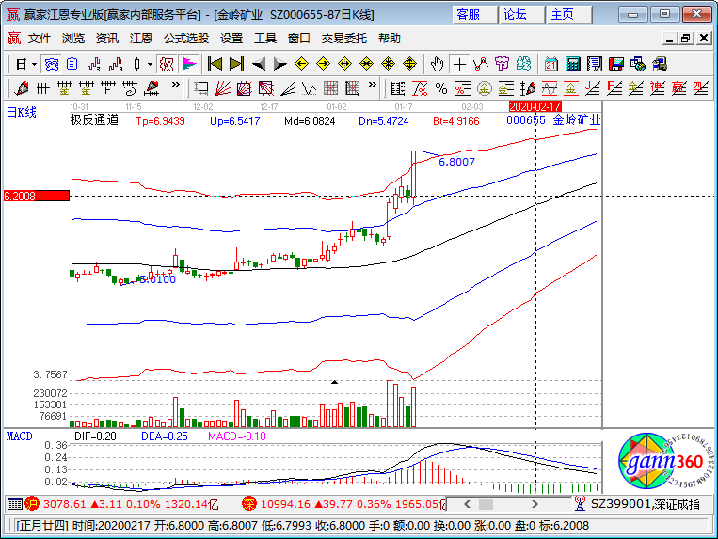Click the 深 Shenzhen index badge
This screenshot has height=539, width=718.
249,504
